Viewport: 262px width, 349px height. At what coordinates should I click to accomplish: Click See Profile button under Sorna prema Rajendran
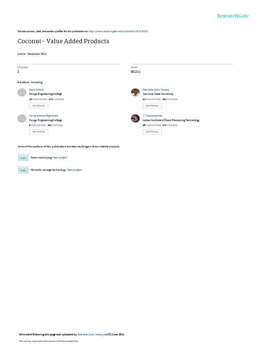tap(39, 132)
